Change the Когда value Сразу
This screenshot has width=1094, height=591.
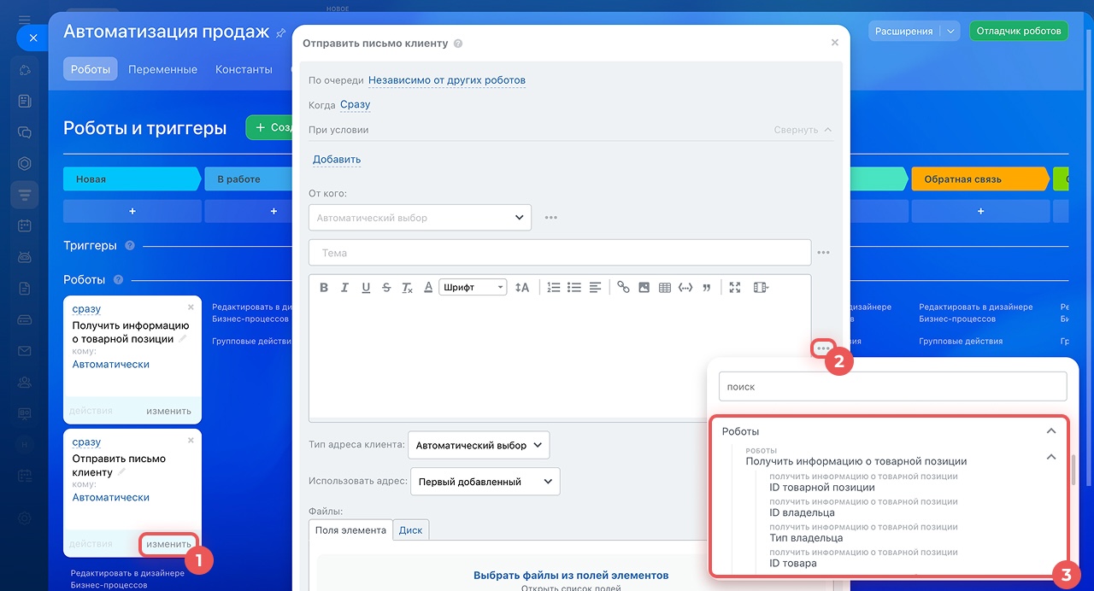(x=356, y=104)
